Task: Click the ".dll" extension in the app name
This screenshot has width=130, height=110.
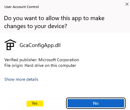Action: [57, 45]
